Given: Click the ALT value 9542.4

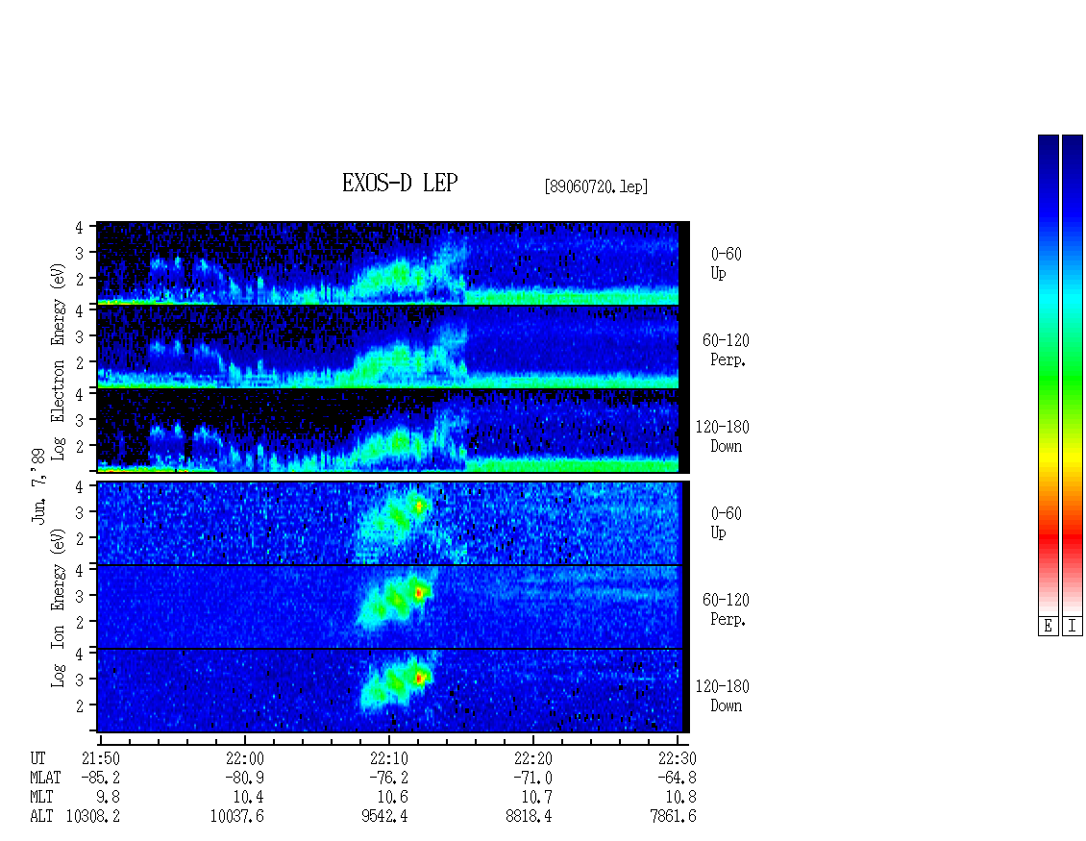Looking at the screenshot, I should click(x=385, y=817).
